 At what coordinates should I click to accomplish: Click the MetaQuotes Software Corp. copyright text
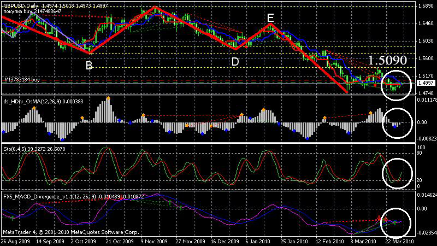(x=71, y=232)
